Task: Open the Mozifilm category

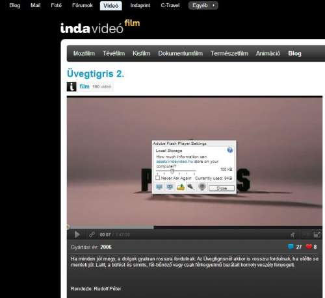Action: pos(84,53)
